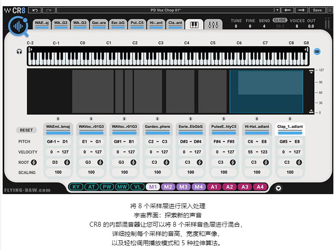Click the keyboard range end marker

click(x=306, y=49)
